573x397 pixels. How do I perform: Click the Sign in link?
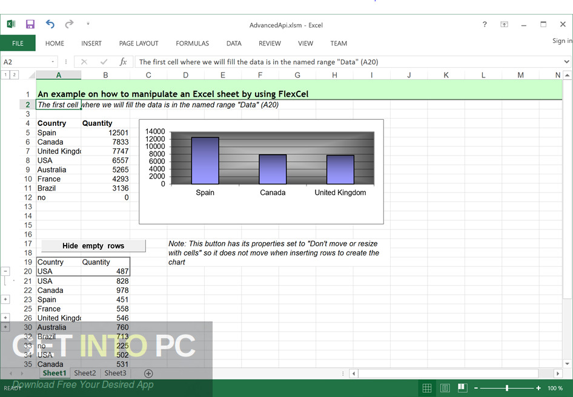[562, 41]
